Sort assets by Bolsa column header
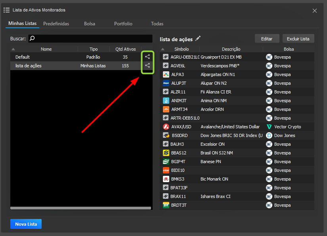 pos(289,49)
